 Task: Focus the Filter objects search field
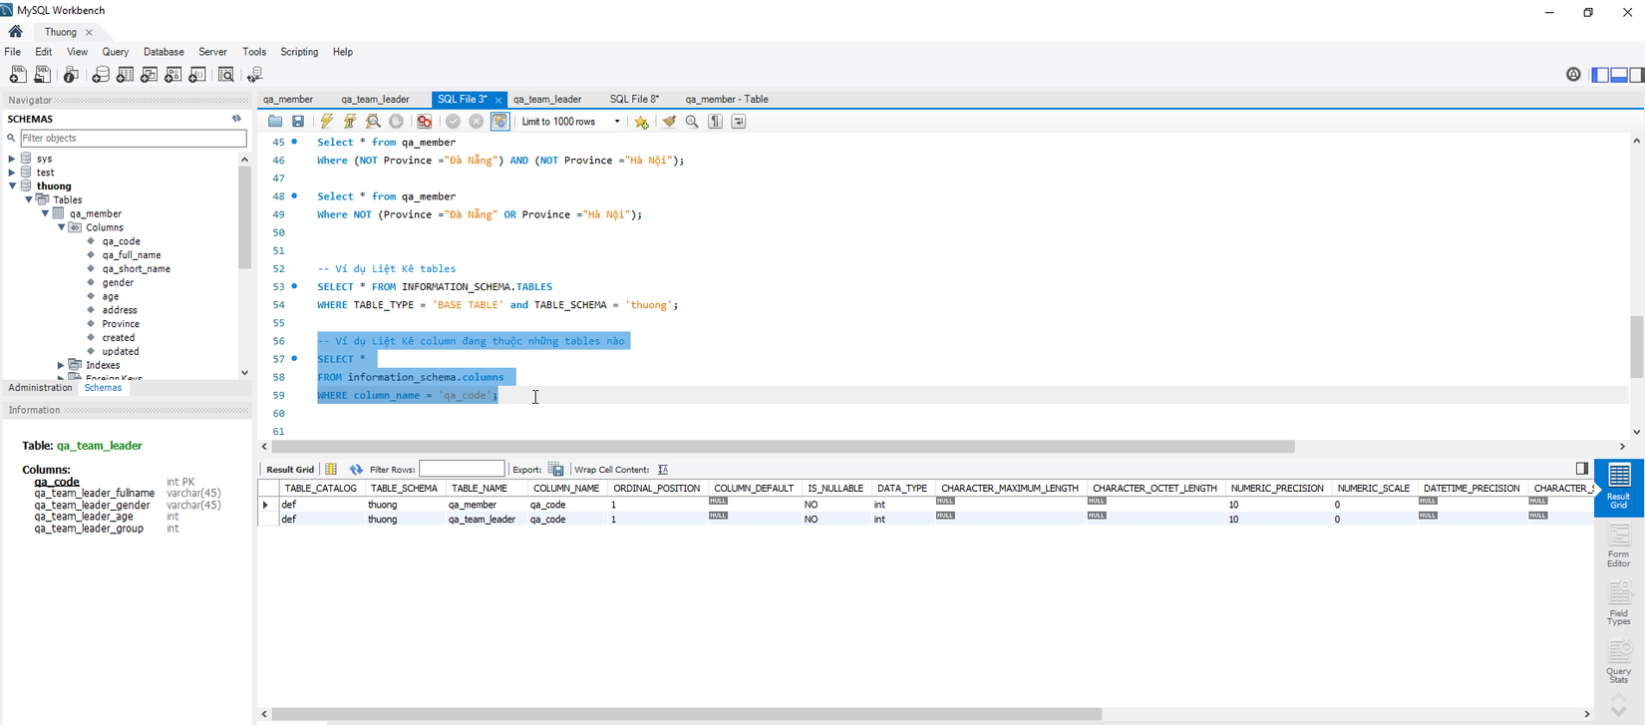133,139
